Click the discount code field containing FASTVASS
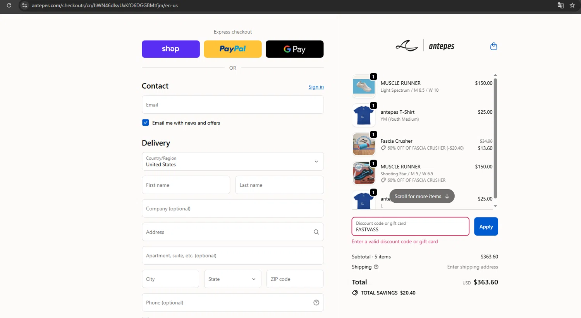This screenshot has height=318, width=581. (x=411, y=226)
